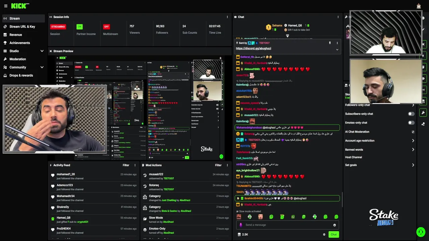429x241 pixels.
Task: Open Mod Actions Filter
Action: [x=218, y=165]
